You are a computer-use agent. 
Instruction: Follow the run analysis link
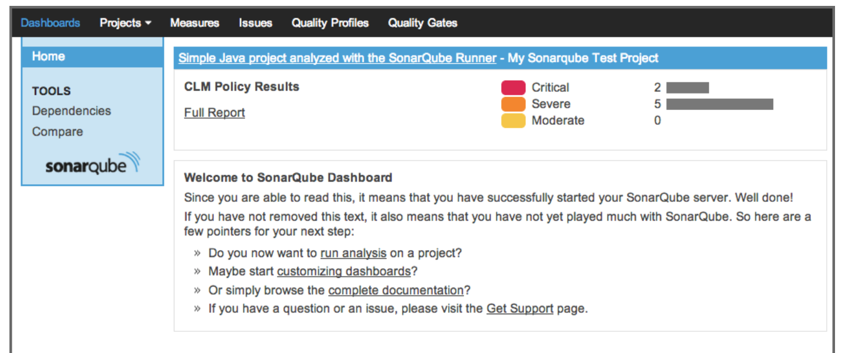pyautogui.click(x=353, y=254)
